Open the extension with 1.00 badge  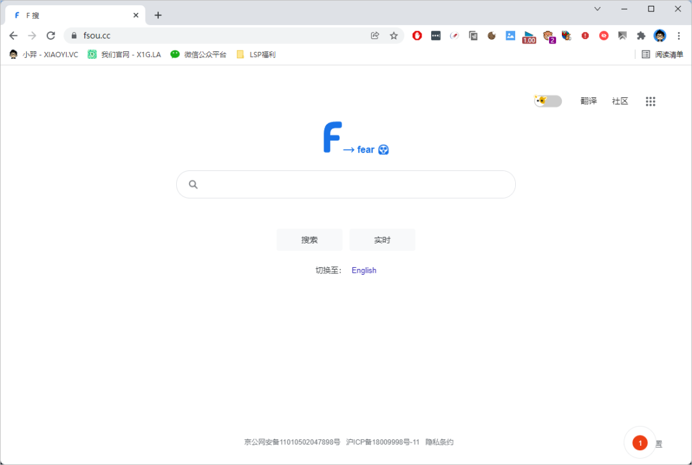529,37
